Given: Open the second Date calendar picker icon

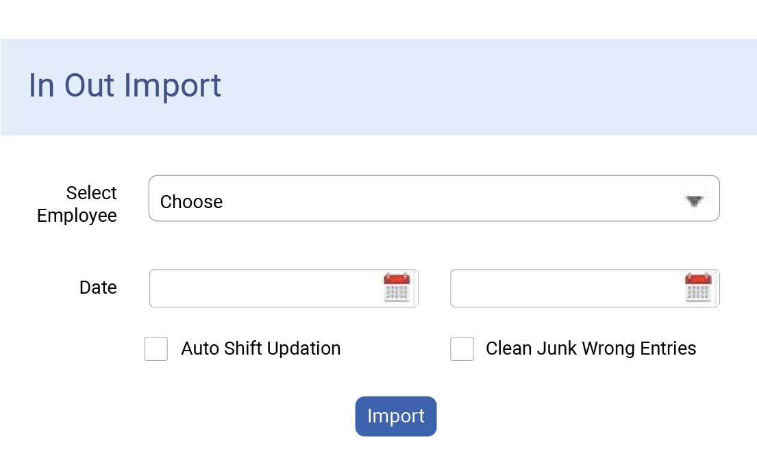Looking at the screenshot, I should tap(698, 288).
